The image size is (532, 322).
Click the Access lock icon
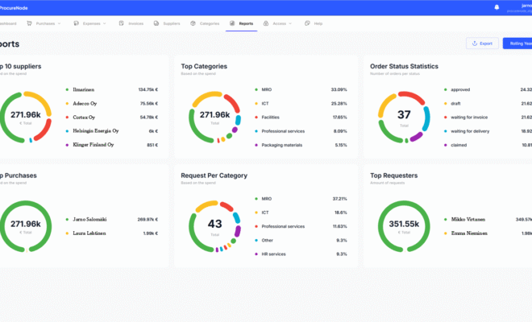[266, 23]
